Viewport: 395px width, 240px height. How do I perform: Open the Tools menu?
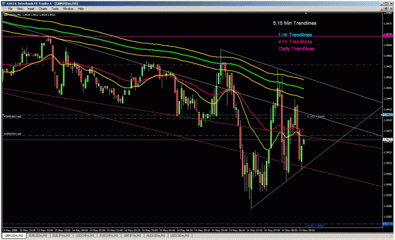(55, 9)
